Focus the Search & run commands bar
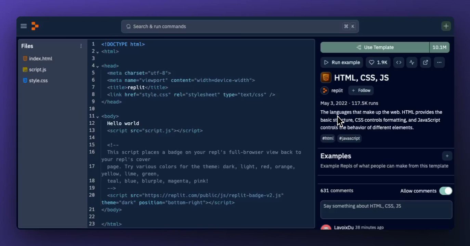The width and height of the screenshot is (470, 246). pos(240,26)
